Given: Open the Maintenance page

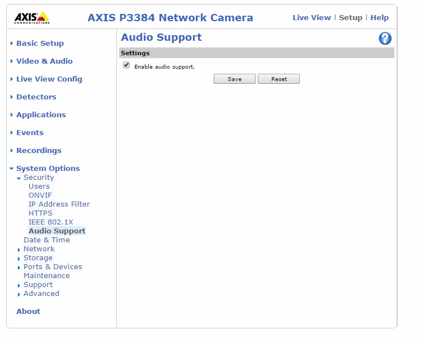Looking at the screenshot, I should pyautogui.click(x=46, y=275).
